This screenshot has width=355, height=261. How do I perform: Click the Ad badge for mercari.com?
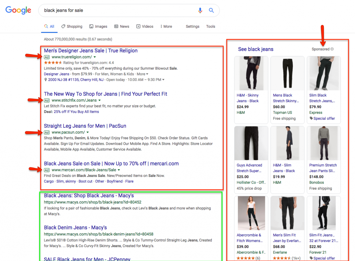[47, 170]
